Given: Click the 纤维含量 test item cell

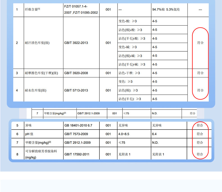Looking at the screenshot, I should [x=33, y=10].
